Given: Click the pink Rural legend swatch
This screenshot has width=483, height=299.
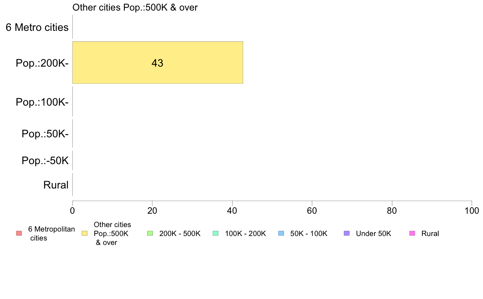Looking at the screenshot, I should [x=412, y=234].
